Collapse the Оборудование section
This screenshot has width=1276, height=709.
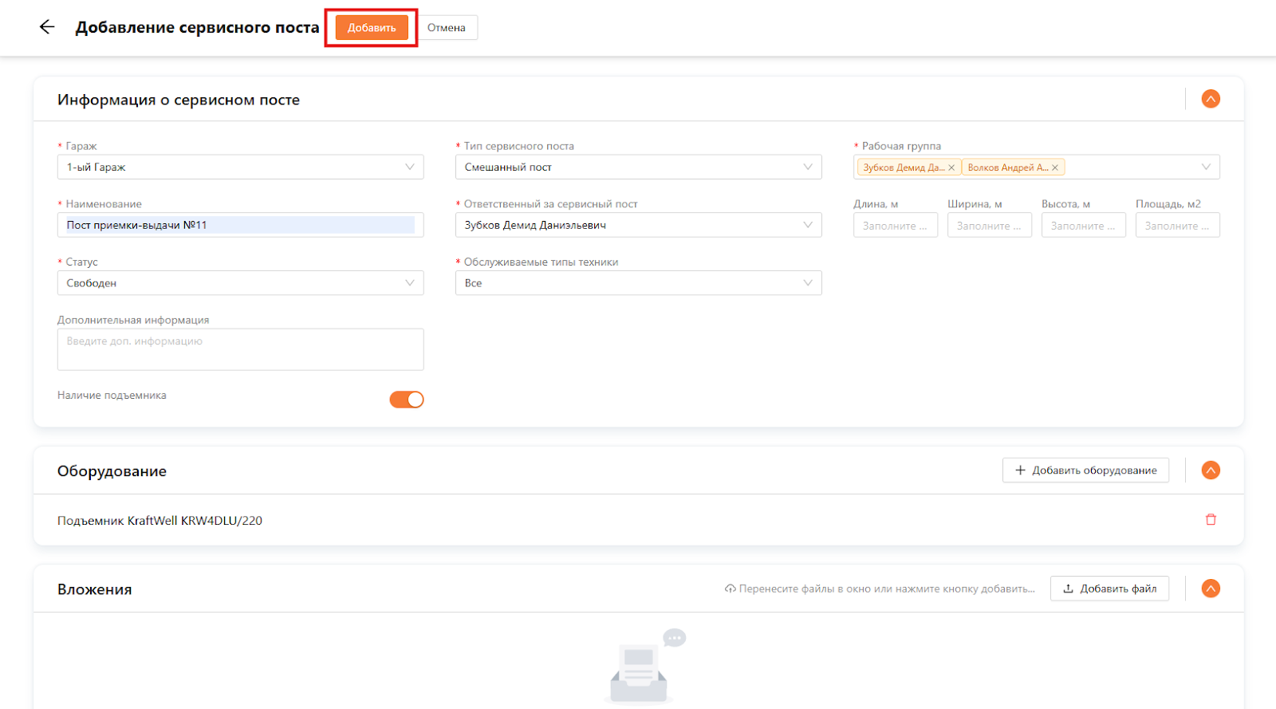1211,471
